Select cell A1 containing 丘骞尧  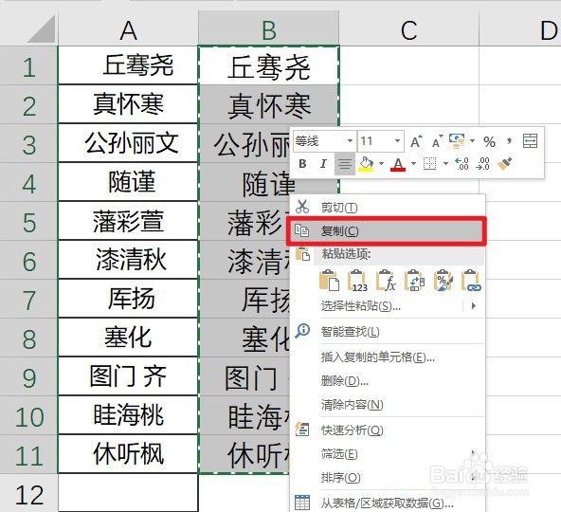pos(128,65)
